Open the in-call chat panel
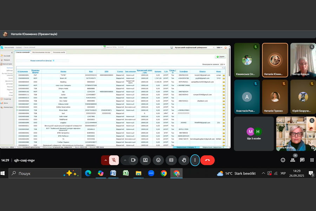Viewport: 316px width, 211px height. tap(302, 160)
